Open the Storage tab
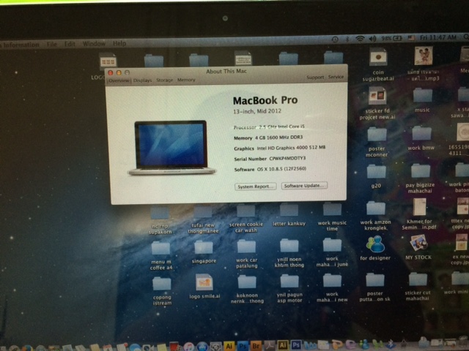This screenshot has width=469, height=351. tap(164, 80)
